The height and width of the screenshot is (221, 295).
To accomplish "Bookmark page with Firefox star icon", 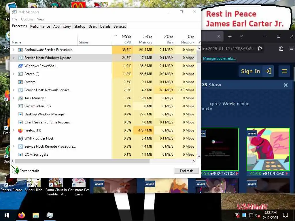I will (x=260, y=48).
